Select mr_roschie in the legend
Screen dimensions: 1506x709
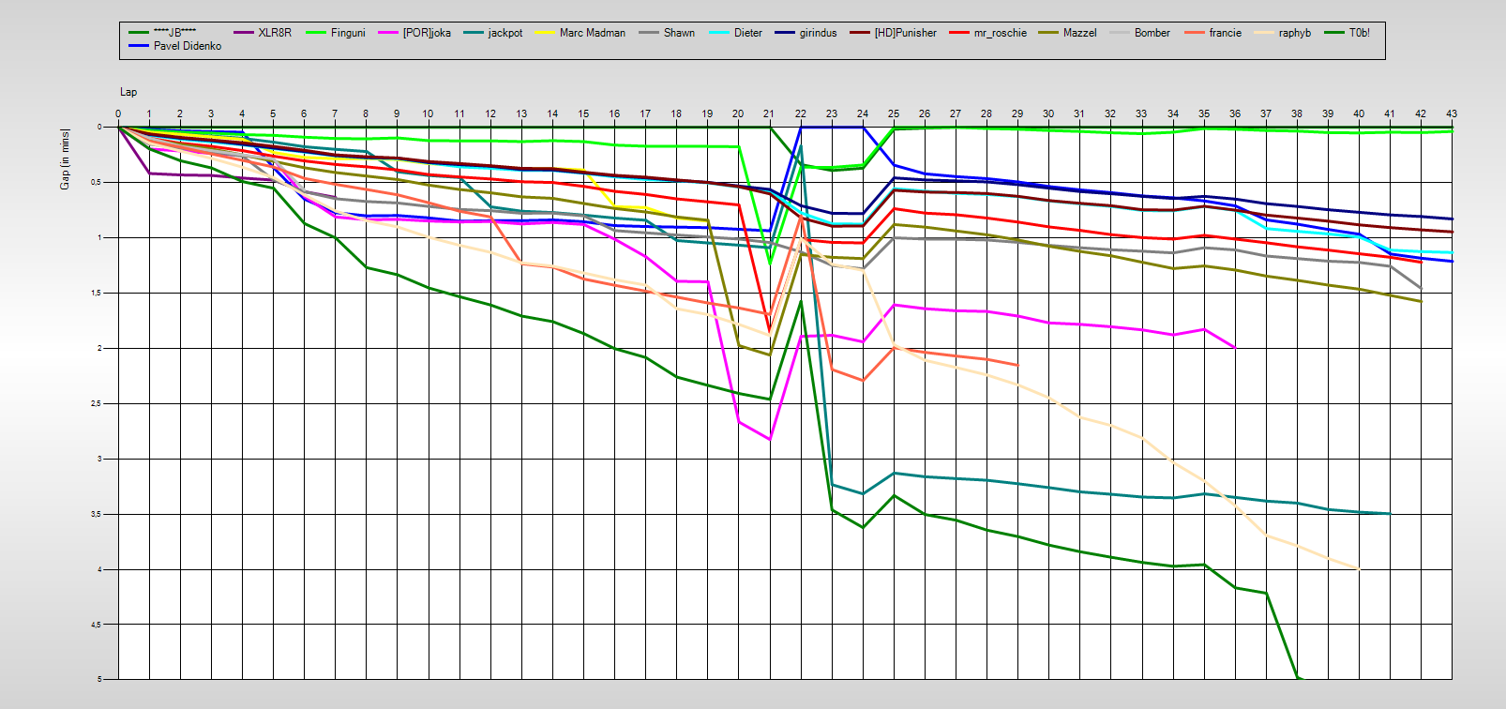click(x=1000, y=33)
